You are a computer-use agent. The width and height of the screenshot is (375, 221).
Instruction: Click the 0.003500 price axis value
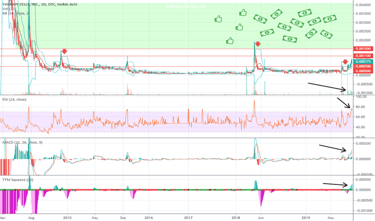(364, 14)
